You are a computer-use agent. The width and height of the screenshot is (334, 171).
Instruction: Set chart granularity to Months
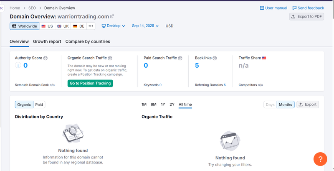coord(286,105)
